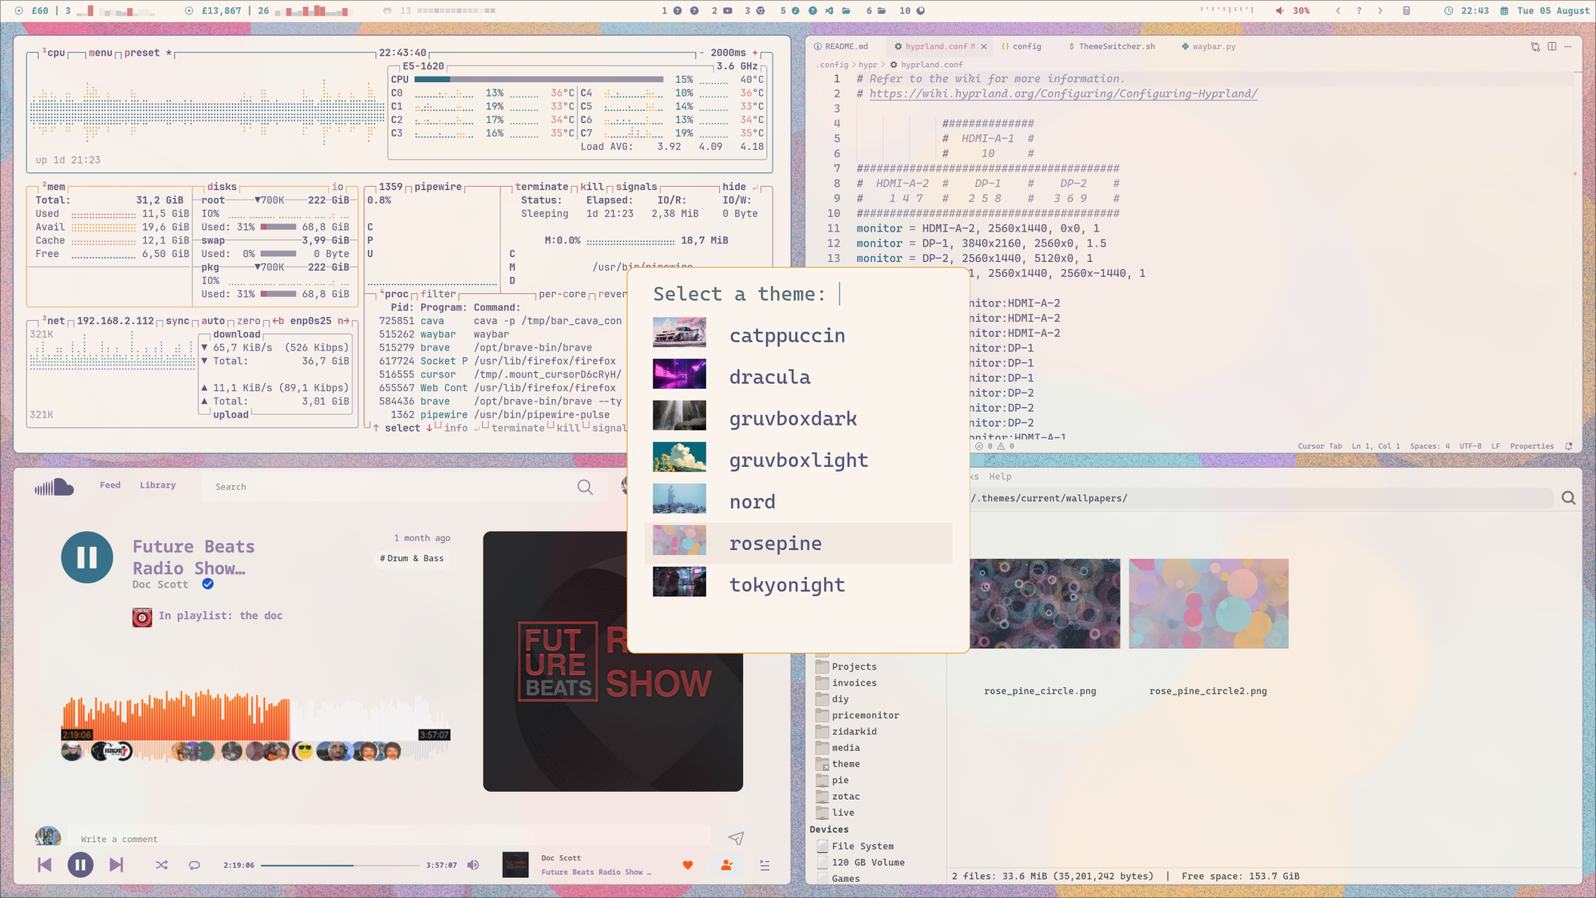
Task: Skip to next track in player bar
Action: 117,865
